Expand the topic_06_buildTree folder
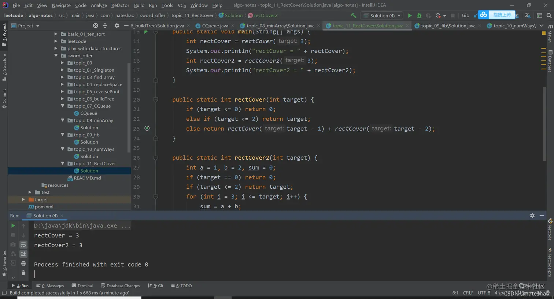This screenshot has height=299, width=554. 62,99
